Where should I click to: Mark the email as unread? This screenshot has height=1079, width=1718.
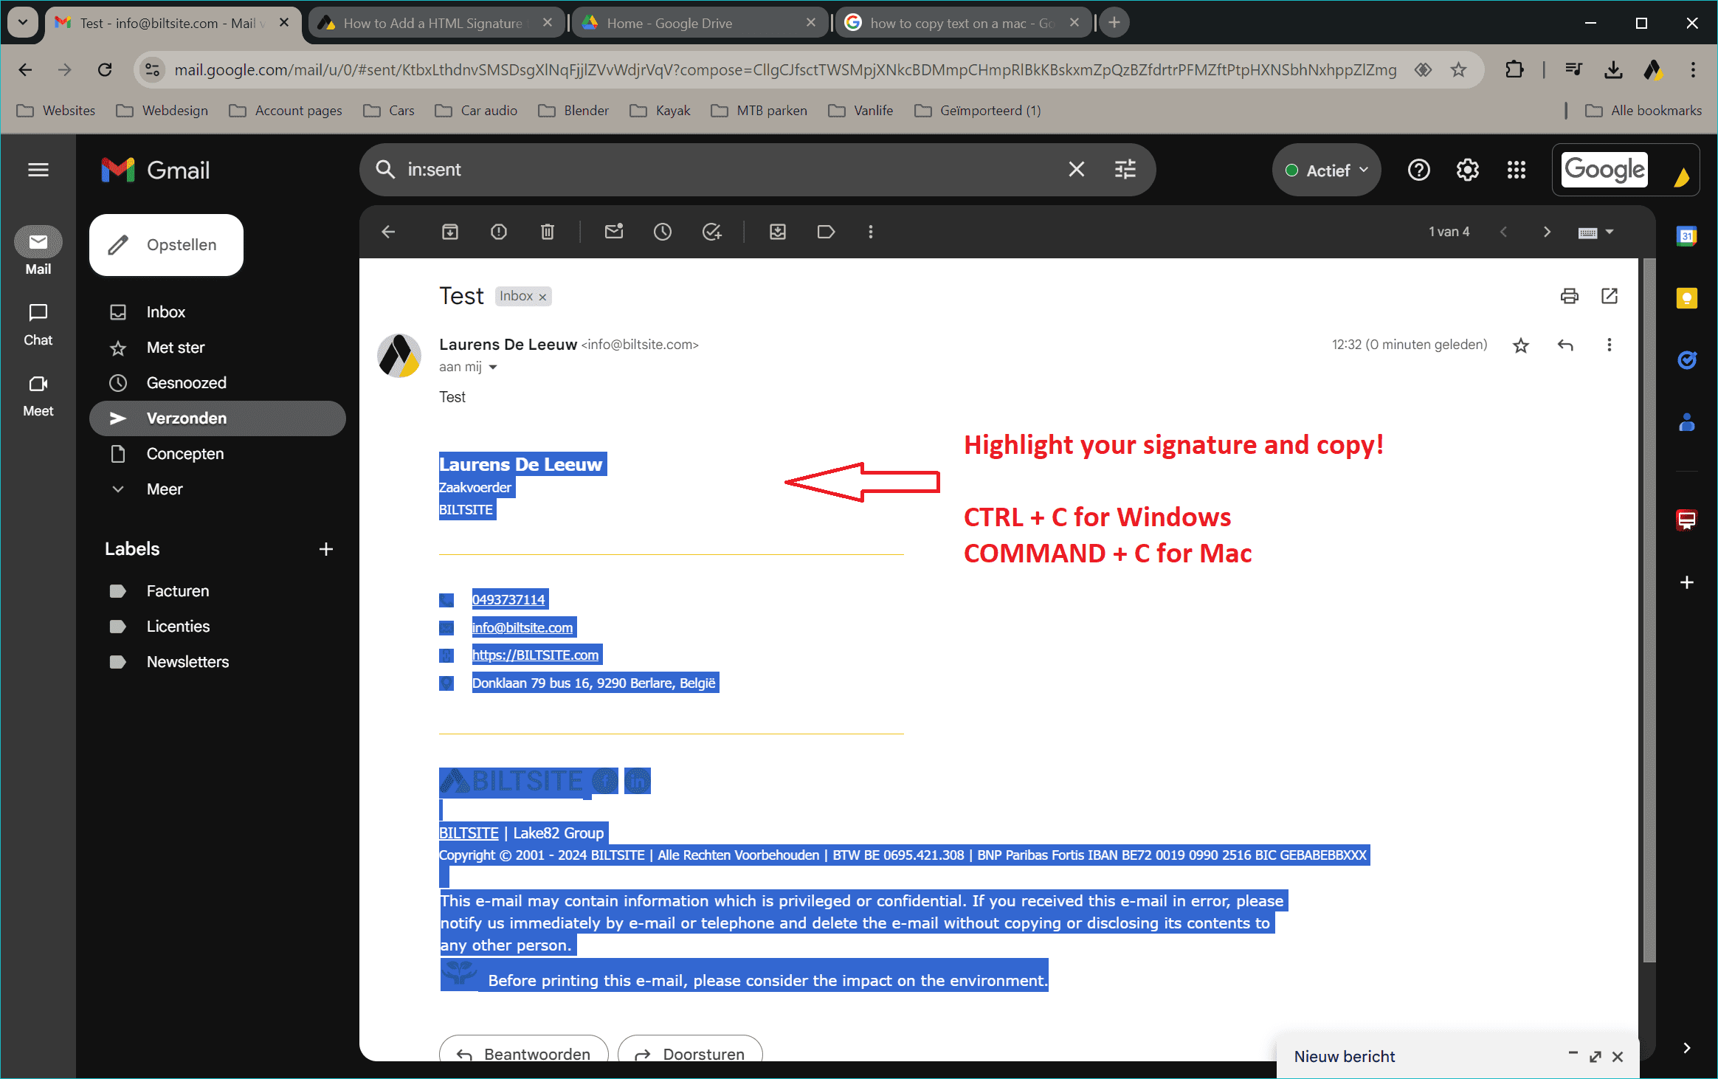614,232
